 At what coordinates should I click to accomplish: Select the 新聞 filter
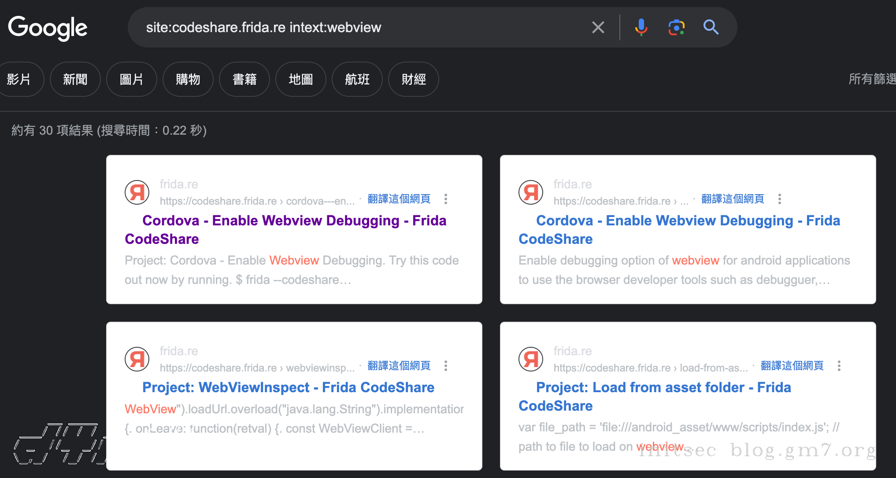click(75, 79)
